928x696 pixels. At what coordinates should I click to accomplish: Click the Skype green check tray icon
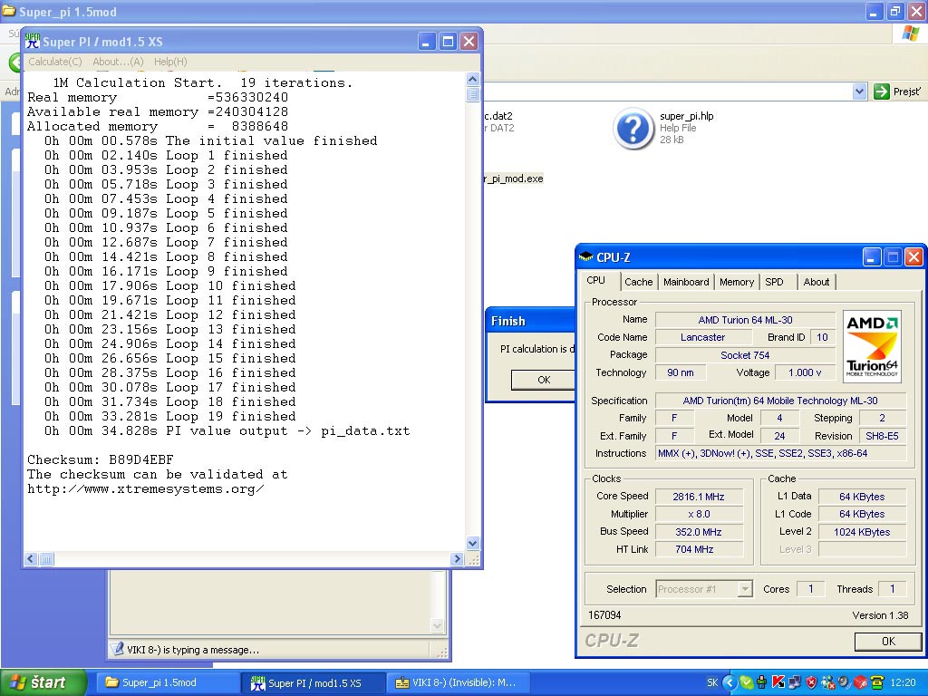coord(747,682)
